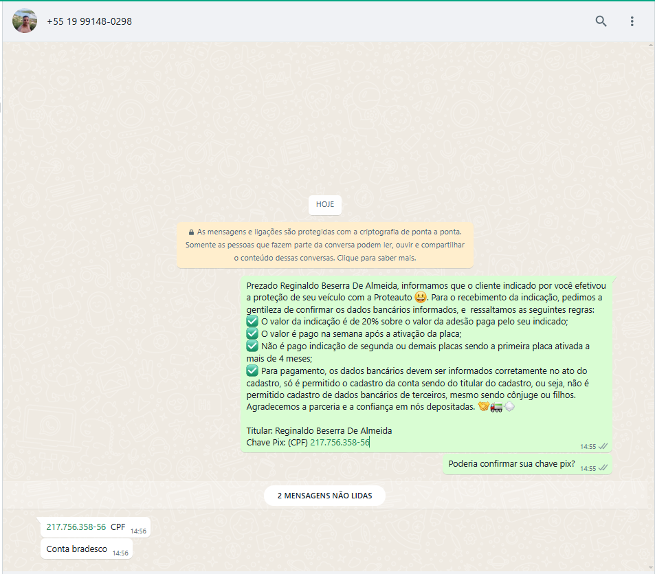
Task: Click the '2 MENSAGENS NÃO LIDAS' banner
Action: pyautogui.click(x=324, y=496)
